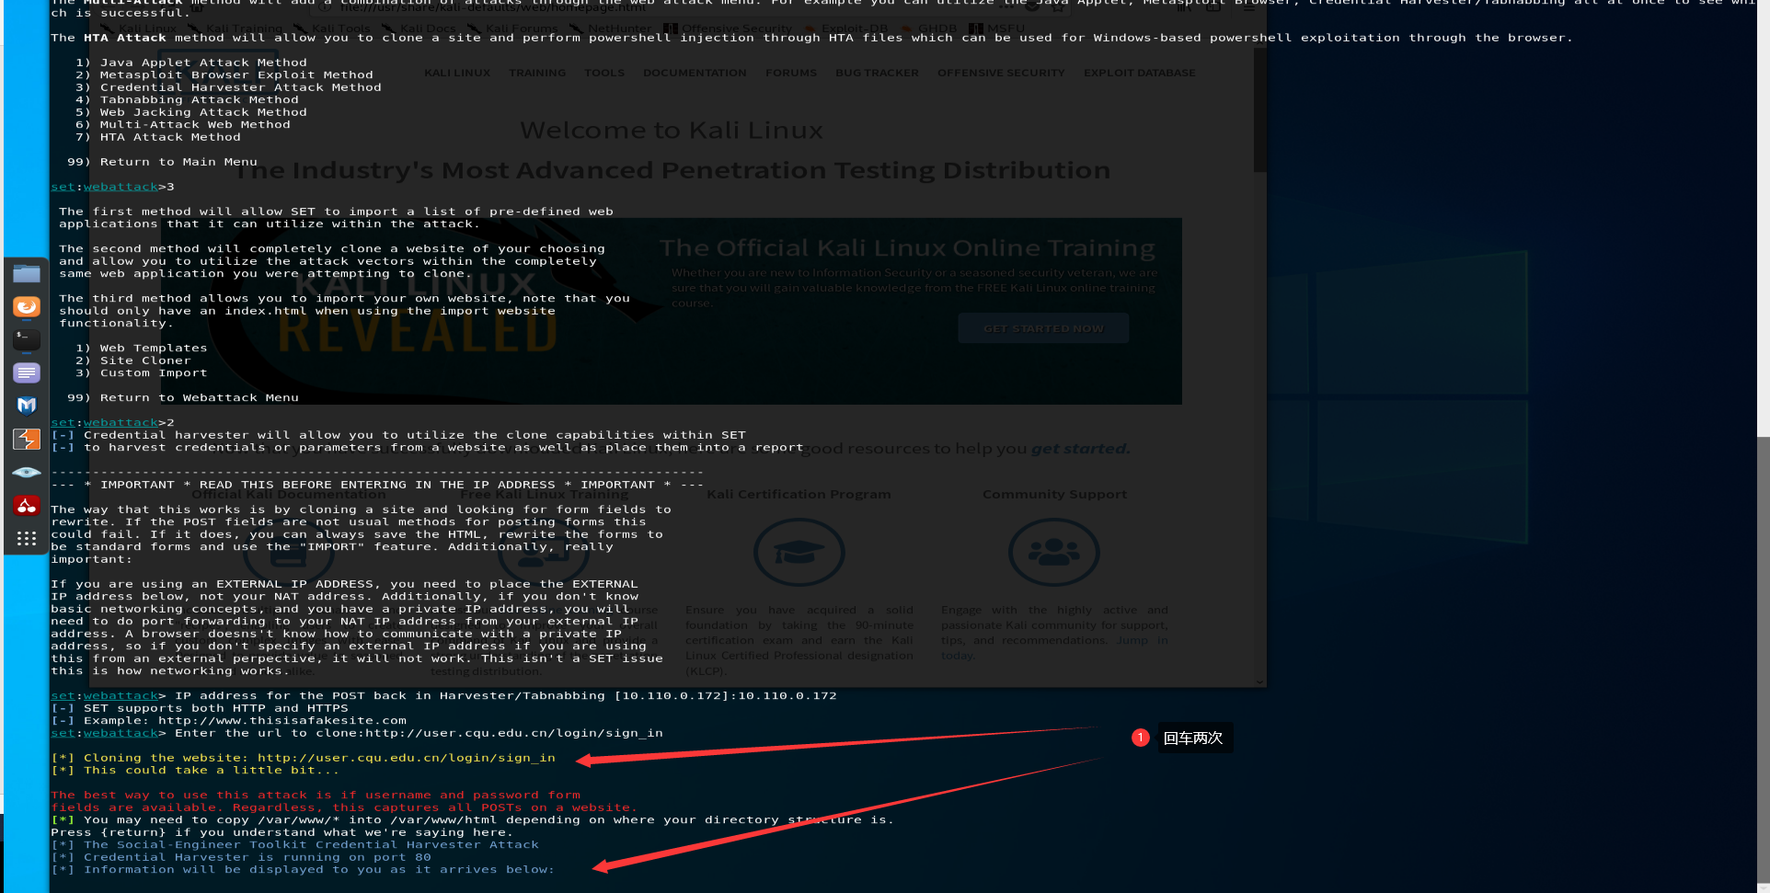
Task: Open FORUMS menu on Kali homepage
Action: point(791,73)
